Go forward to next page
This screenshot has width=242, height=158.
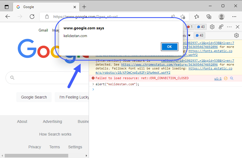[20, 17]
